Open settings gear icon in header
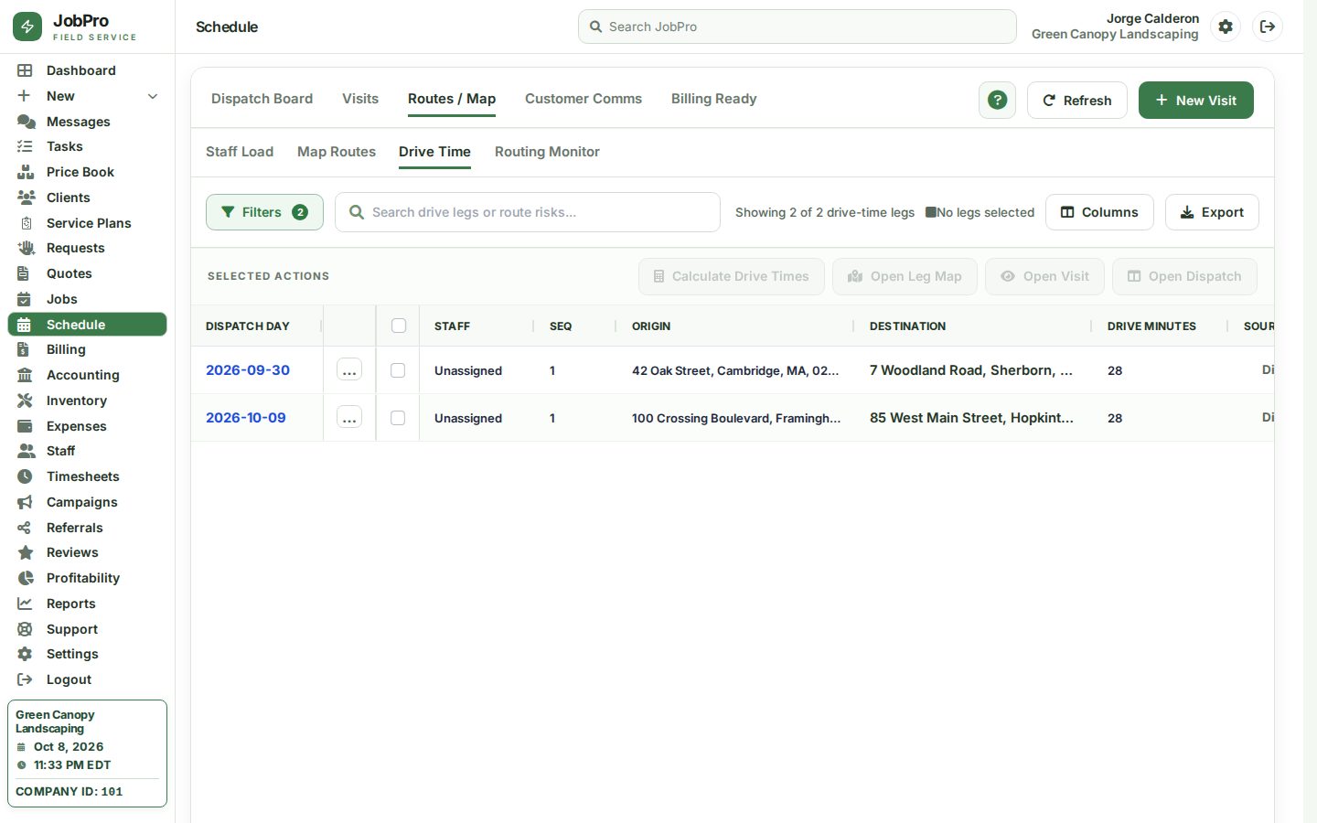1317x823 pixels. 1226,27
